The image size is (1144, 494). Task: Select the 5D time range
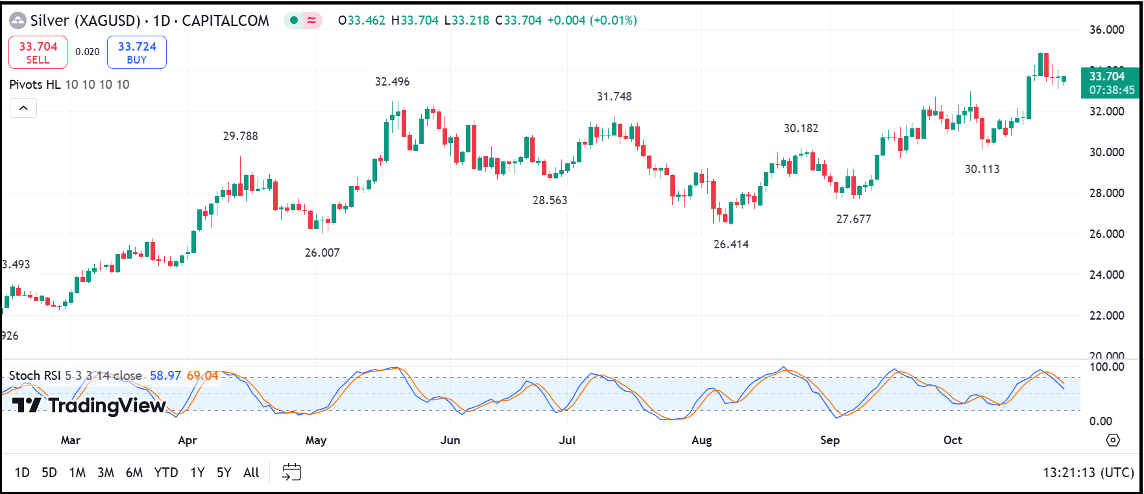[49, 473]
